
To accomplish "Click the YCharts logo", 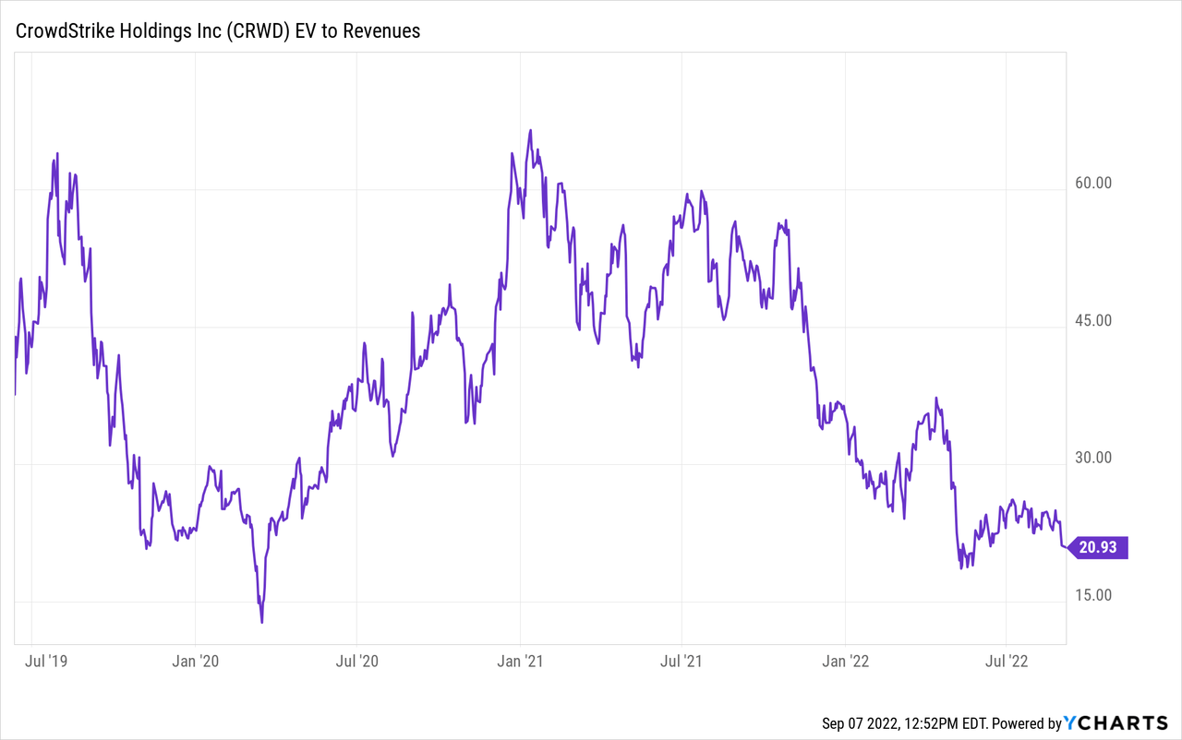I will 1116,723.
